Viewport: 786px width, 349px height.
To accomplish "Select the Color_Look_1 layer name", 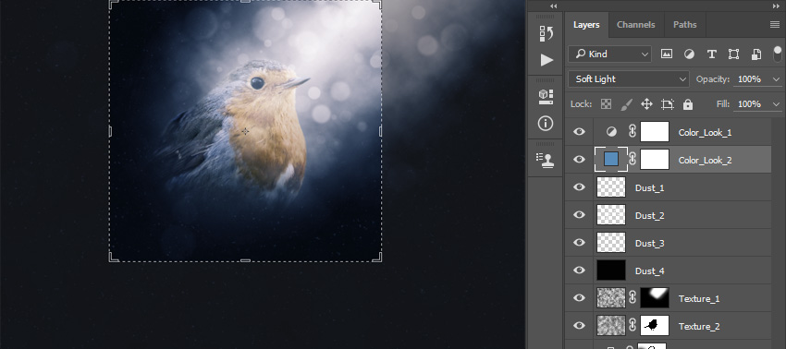I will 705,133.
